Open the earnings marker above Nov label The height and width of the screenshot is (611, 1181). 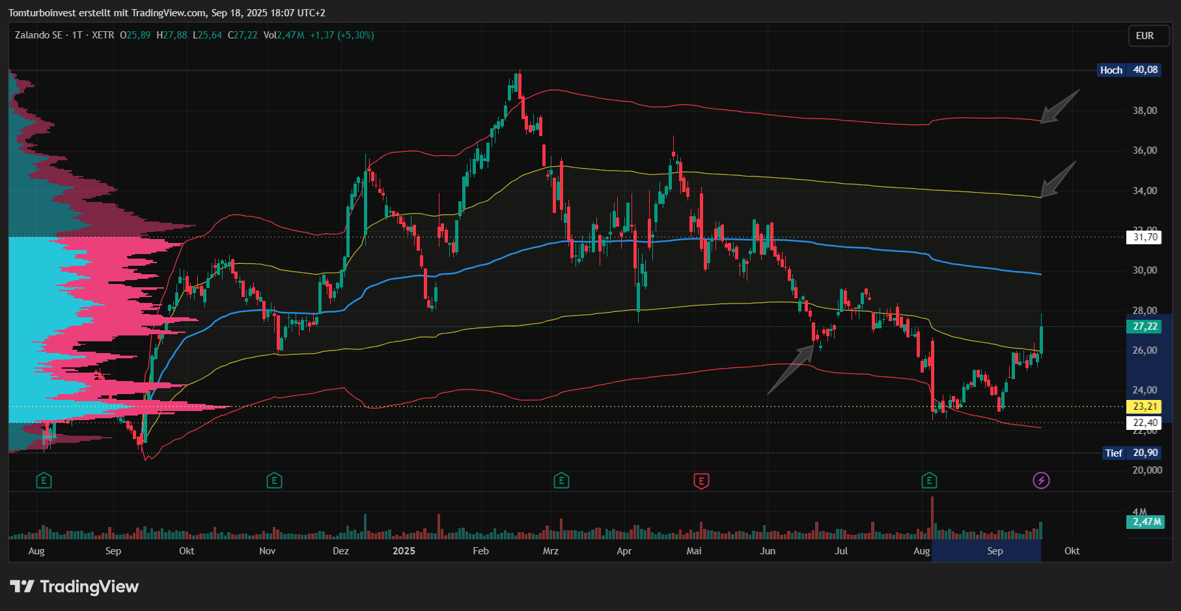[274, 481]
